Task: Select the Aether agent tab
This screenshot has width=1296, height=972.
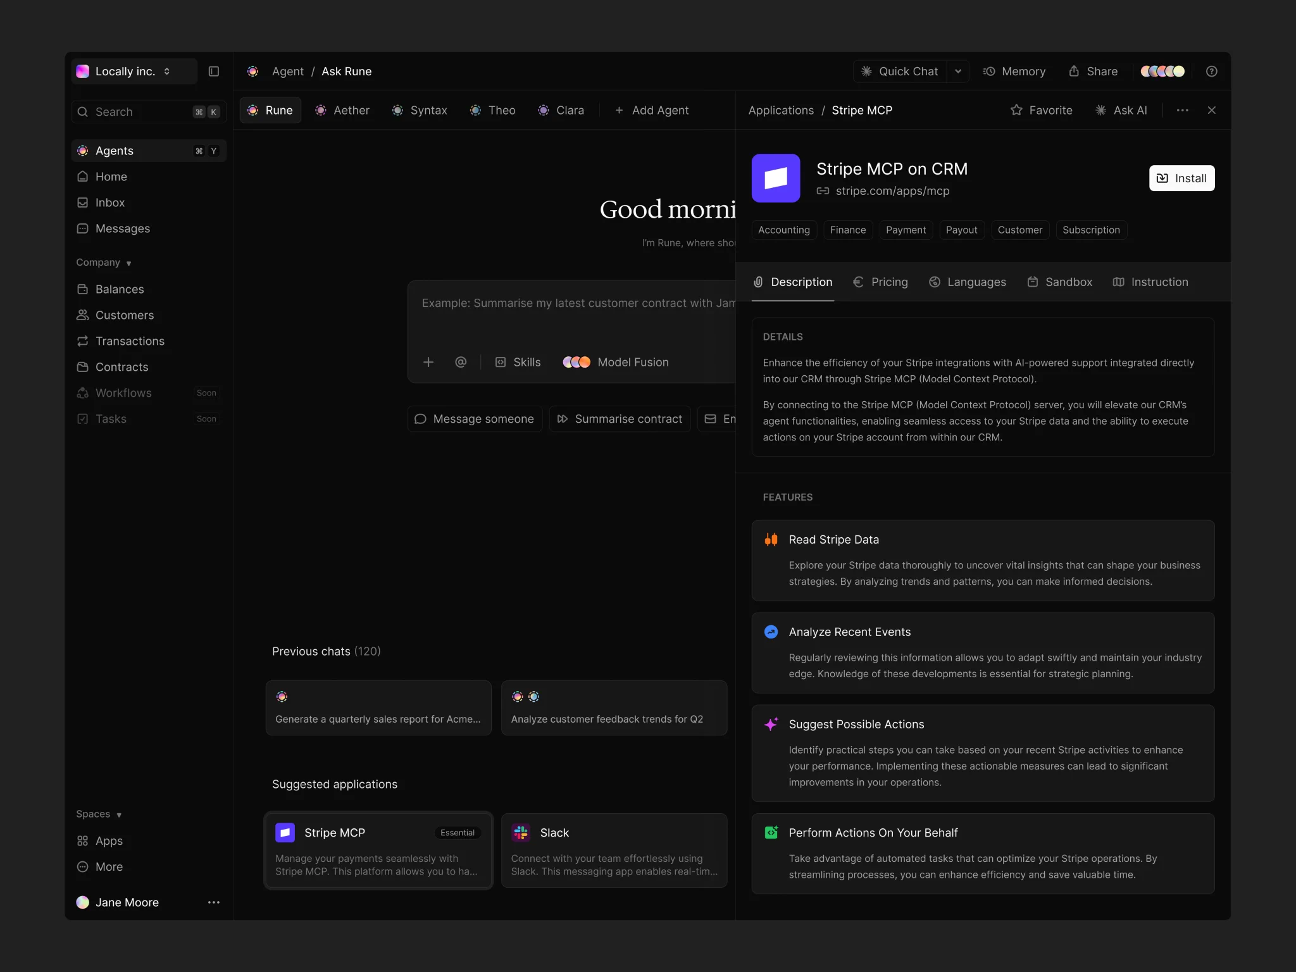Action: [x=342, y=110]
